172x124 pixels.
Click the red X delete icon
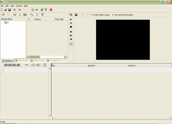coord(20,10)
